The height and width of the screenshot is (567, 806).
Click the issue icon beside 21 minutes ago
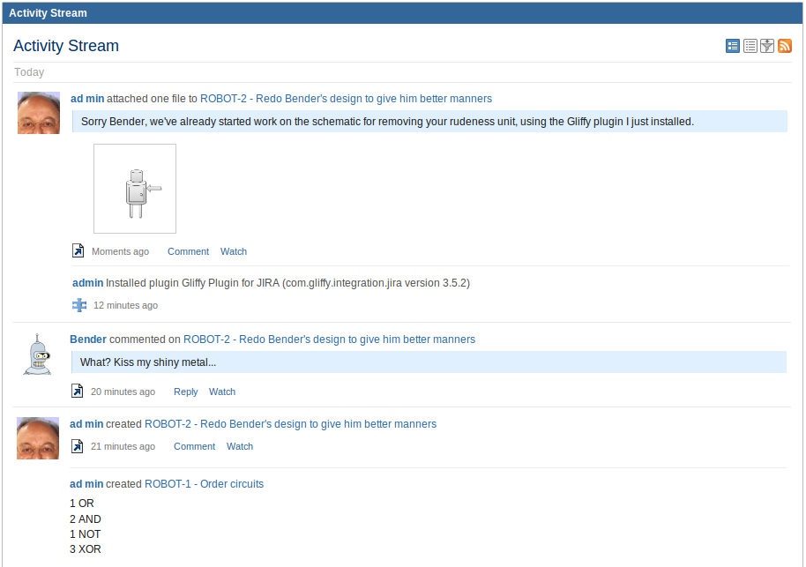coord(78,446)
